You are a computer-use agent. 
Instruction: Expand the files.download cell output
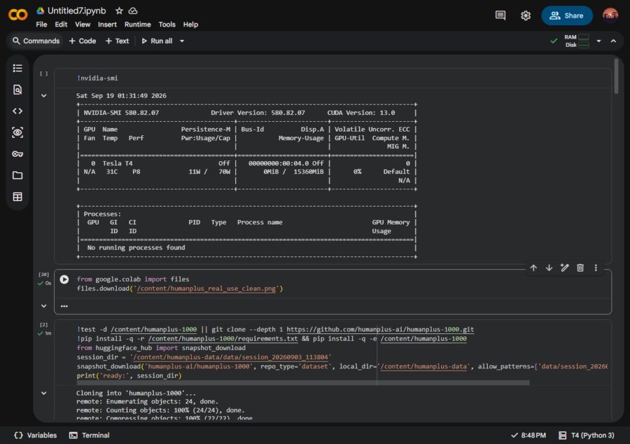point(44,306)
